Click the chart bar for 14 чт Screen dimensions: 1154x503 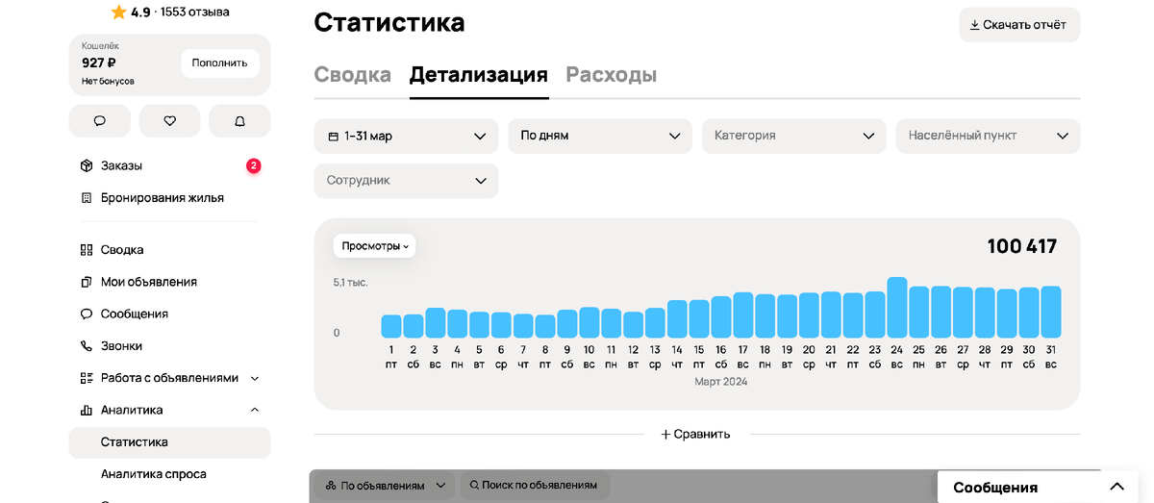point(677,319)
